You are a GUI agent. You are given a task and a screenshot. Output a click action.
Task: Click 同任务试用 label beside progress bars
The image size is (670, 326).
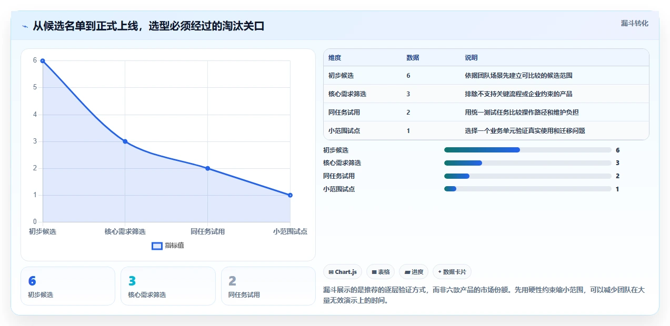(x=339, y=176)
